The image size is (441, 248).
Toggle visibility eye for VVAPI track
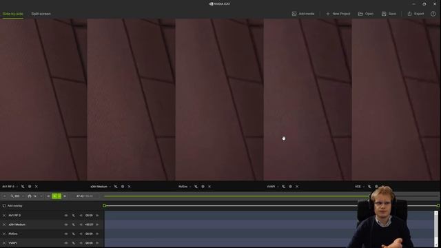(66, 243)
